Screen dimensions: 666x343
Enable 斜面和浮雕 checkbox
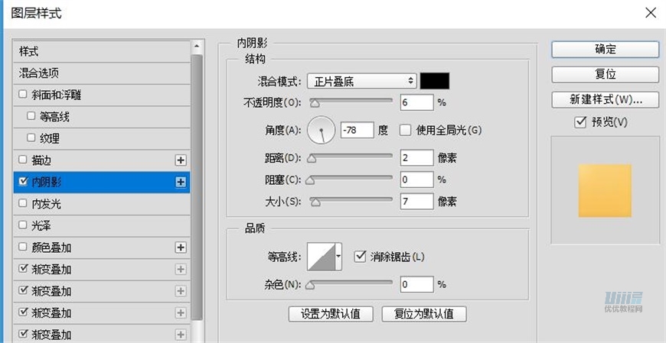coord(22,95)
